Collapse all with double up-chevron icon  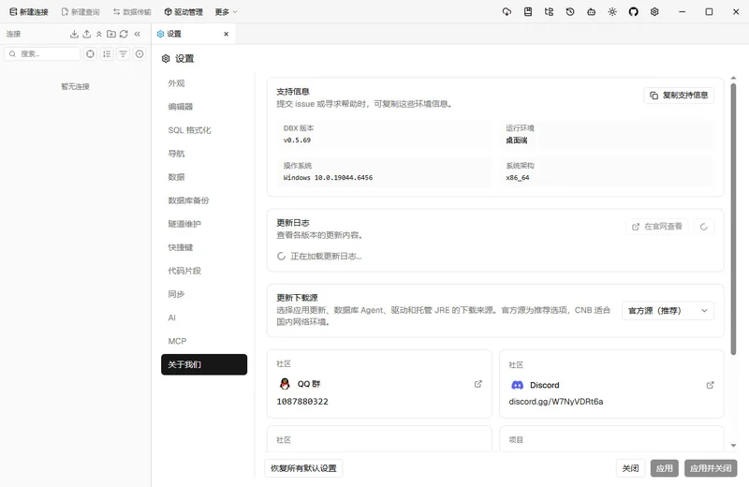[x=99, y=34]
